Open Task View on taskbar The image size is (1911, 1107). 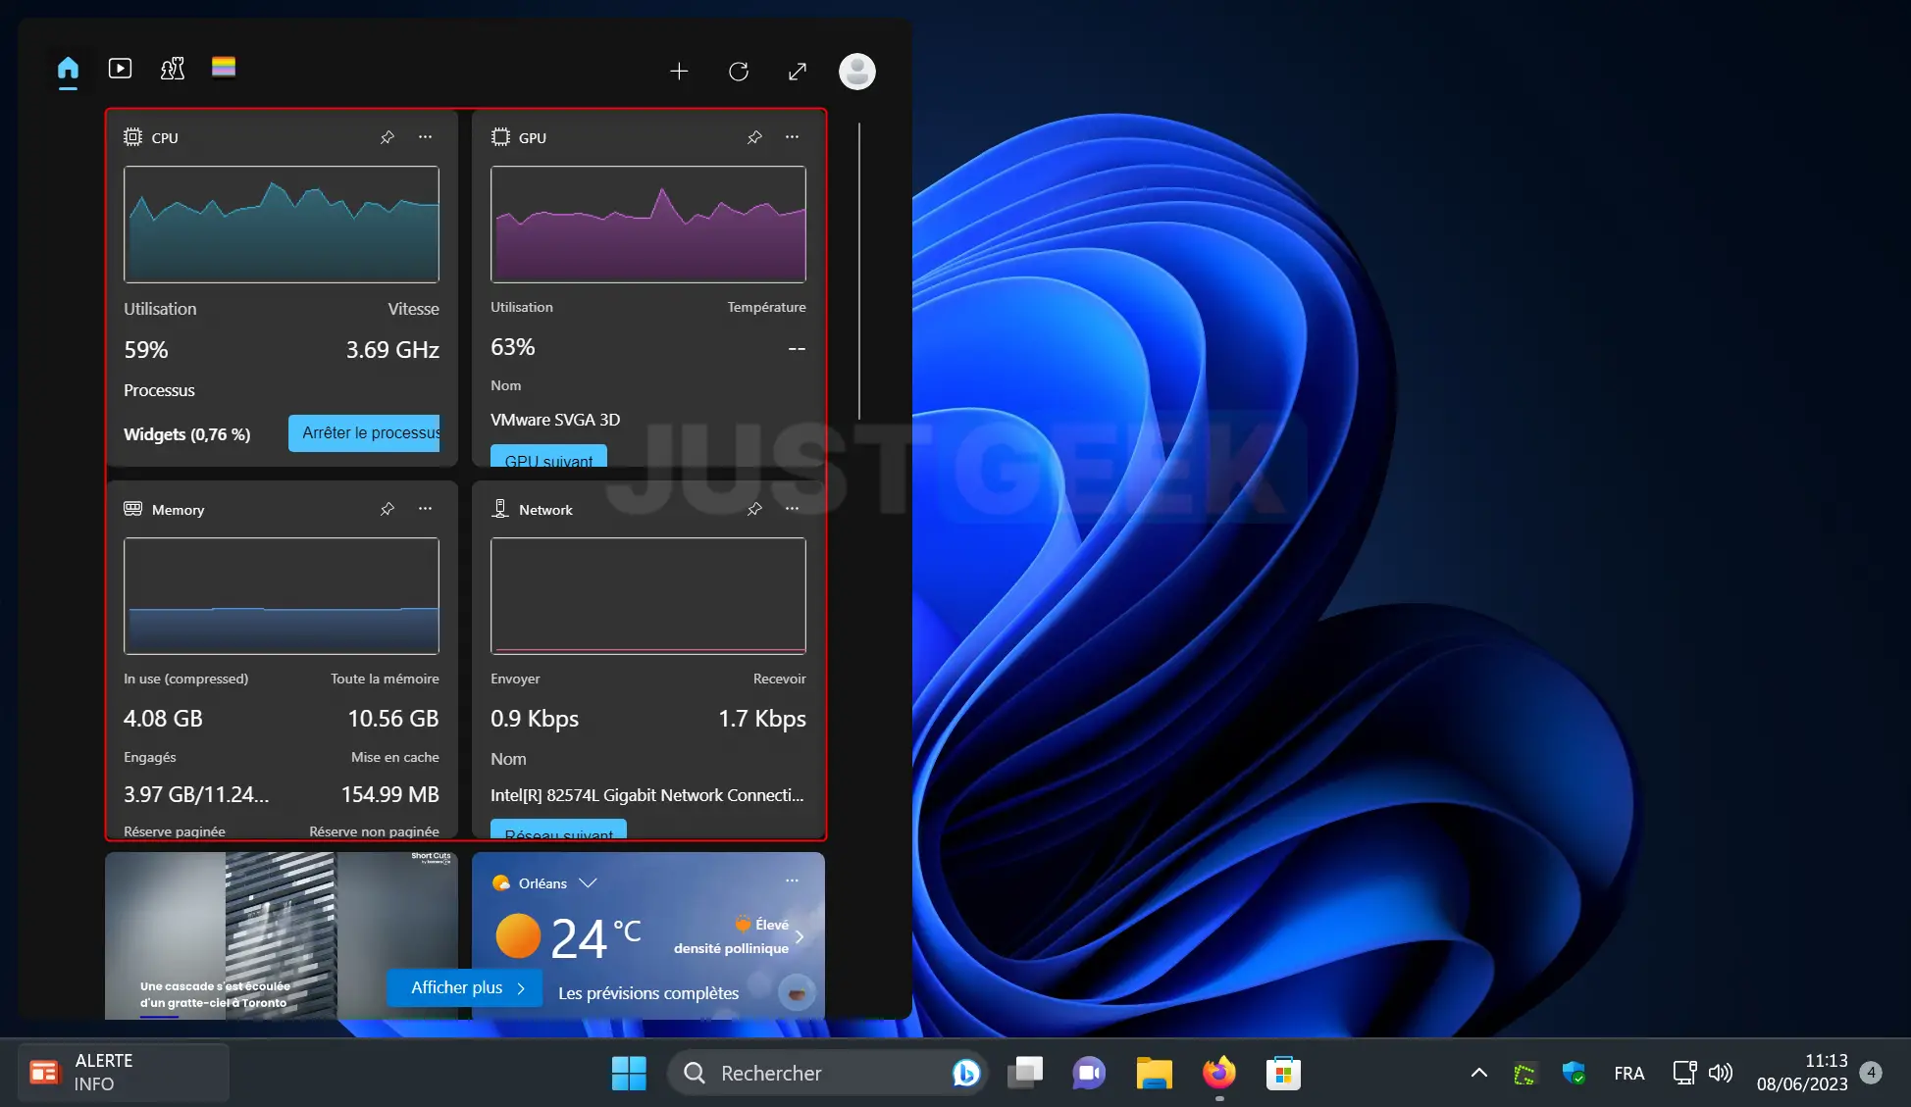pos(1025,1073)
